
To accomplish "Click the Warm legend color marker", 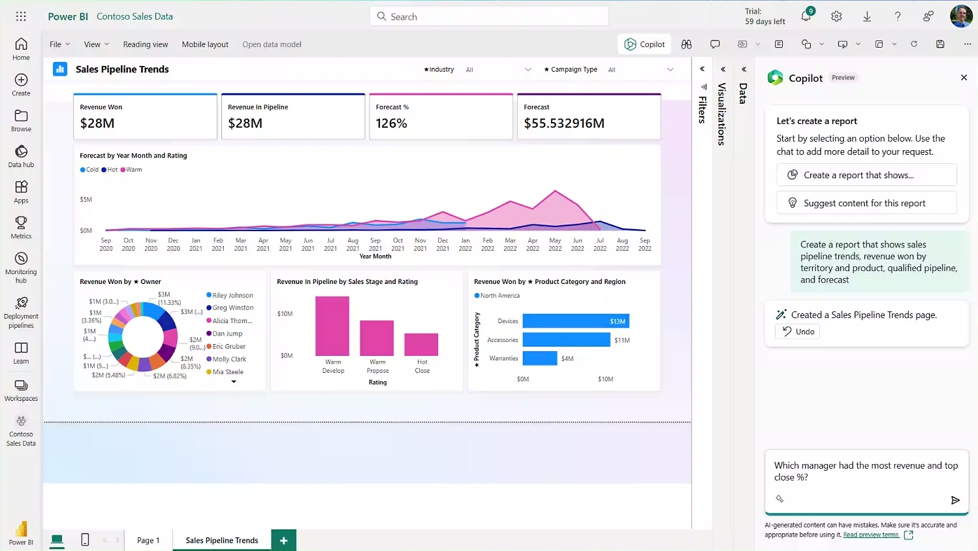I will click(x=123, y=170).
